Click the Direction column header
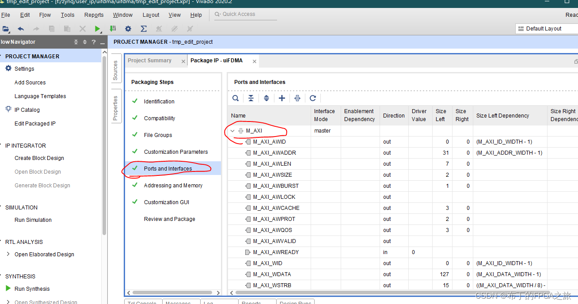This screenshot has width=578, height=304. click(x=394, y=116)
